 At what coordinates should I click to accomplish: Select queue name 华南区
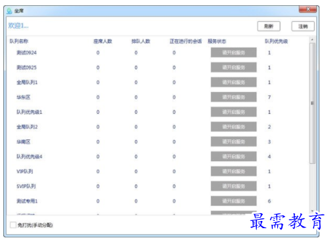click(x=23, y=141)
